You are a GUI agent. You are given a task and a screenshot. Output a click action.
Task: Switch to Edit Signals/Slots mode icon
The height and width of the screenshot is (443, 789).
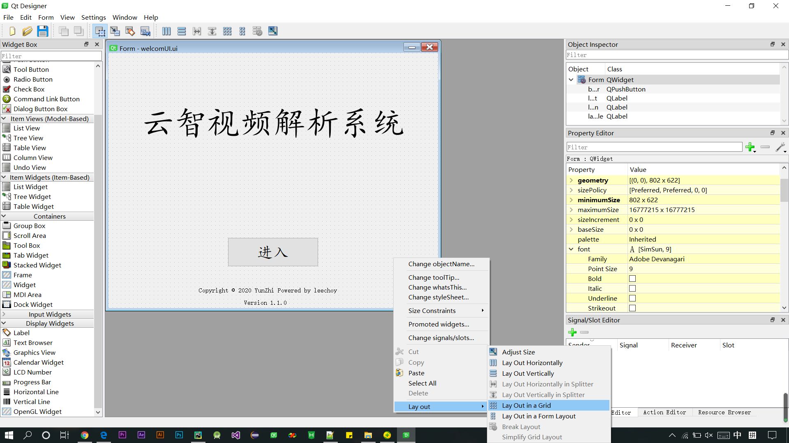115,31
